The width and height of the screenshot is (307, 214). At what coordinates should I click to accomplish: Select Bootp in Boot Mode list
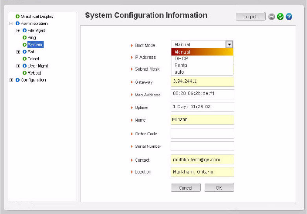(202, 65)
